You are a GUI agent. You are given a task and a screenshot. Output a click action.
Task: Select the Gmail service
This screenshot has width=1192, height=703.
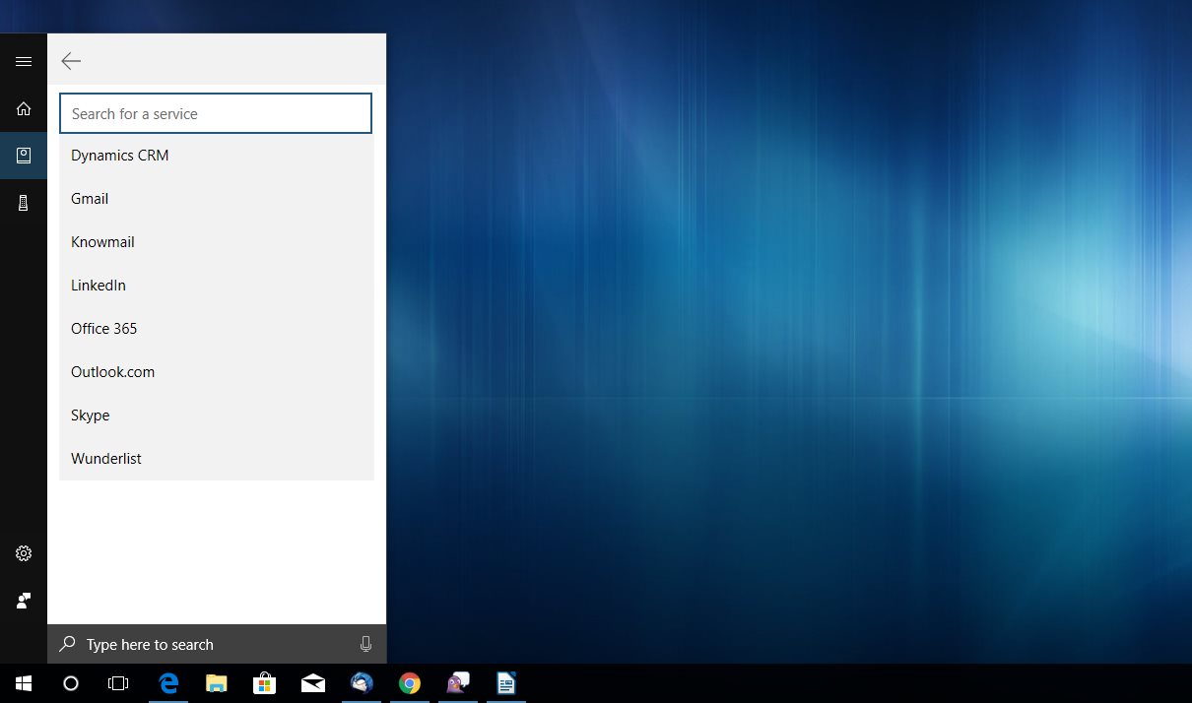point(90,198)
